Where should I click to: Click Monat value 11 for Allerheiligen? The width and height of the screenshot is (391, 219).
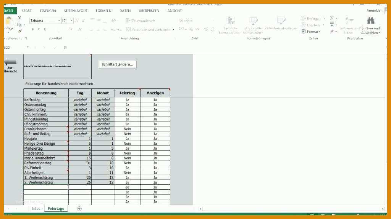[x=103, y=173]
